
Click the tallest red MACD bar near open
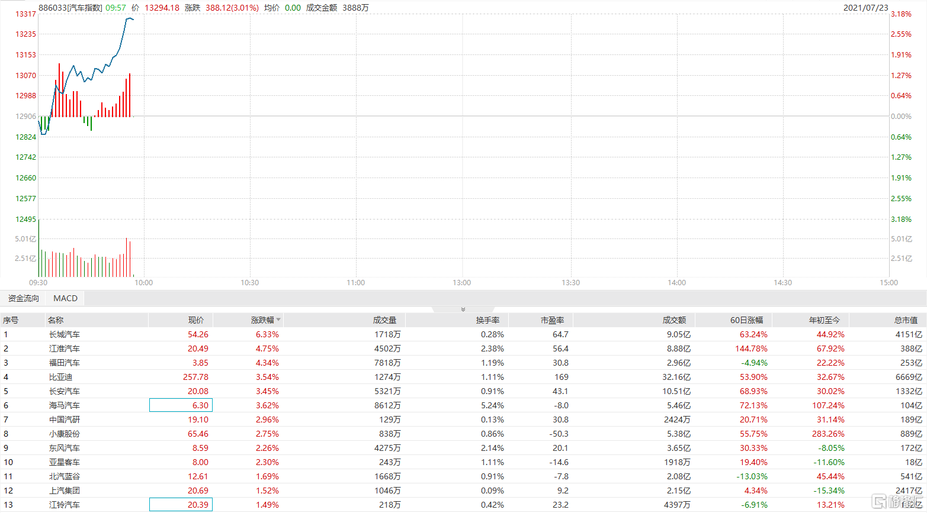click(59, 90)
